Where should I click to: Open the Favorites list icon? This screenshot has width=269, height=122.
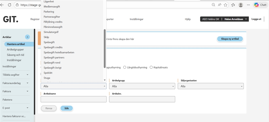(x=233, y=5)
